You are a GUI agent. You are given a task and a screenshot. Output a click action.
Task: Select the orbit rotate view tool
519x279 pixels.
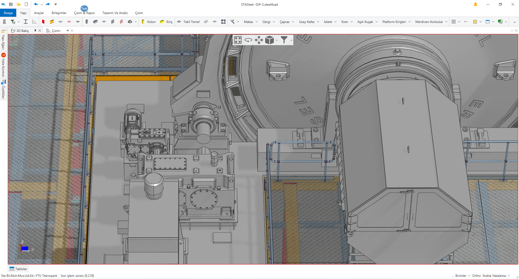point(248,40)
